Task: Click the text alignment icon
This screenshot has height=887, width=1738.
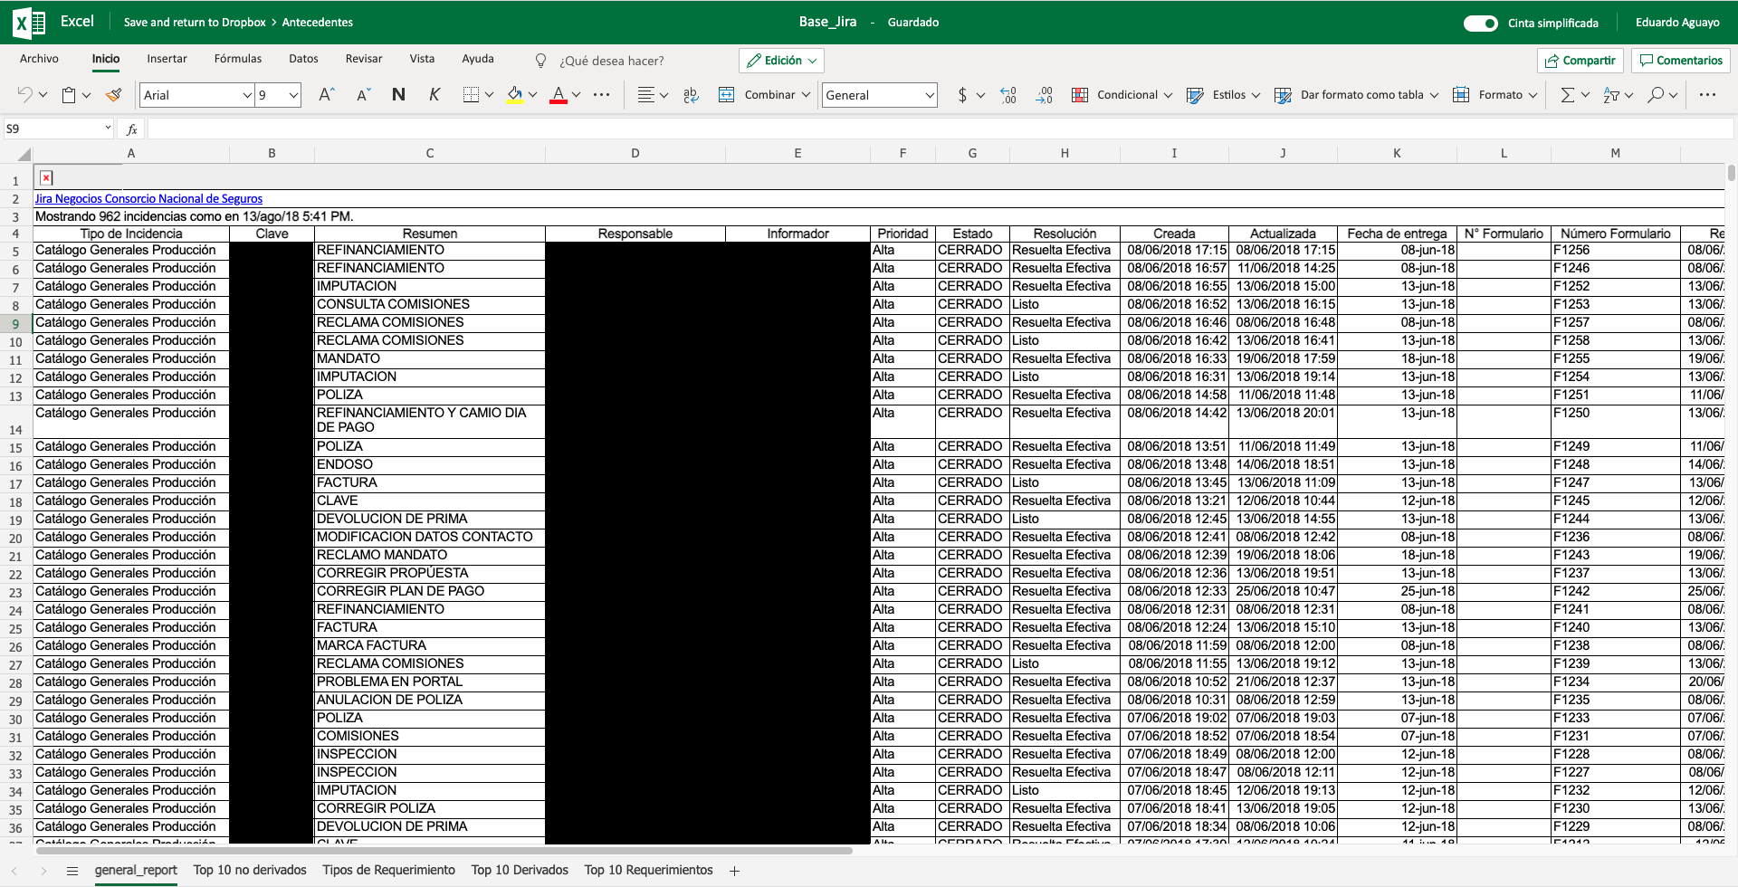Action: pos(645,94)
